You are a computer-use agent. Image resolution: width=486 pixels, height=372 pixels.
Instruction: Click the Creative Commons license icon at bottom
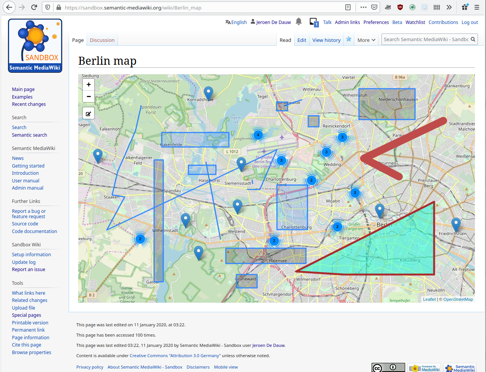point(388,367)
